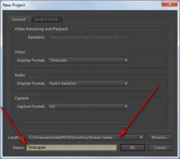The height and width of the screenshot is (159, 180).
Task: Open the disabled Renderer dropdown
Action: tap(88, 37)
